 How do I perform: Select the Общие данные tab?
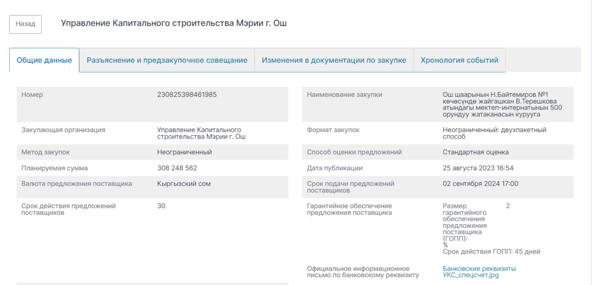tap(44, 60)
